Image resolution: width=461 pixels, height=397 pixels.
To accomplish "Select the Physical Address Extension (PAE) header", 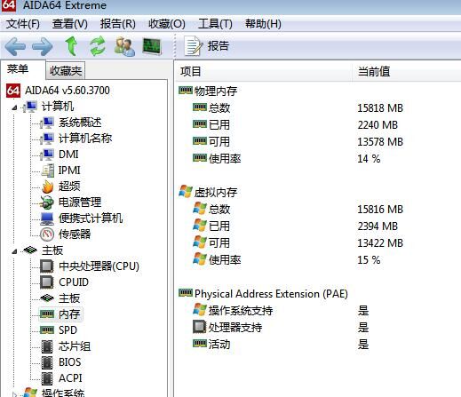I will (x=263, y=294).
